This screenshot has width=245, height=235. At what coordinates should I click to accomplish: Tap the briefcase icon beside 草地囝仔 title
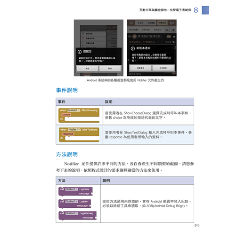point(169,37)
